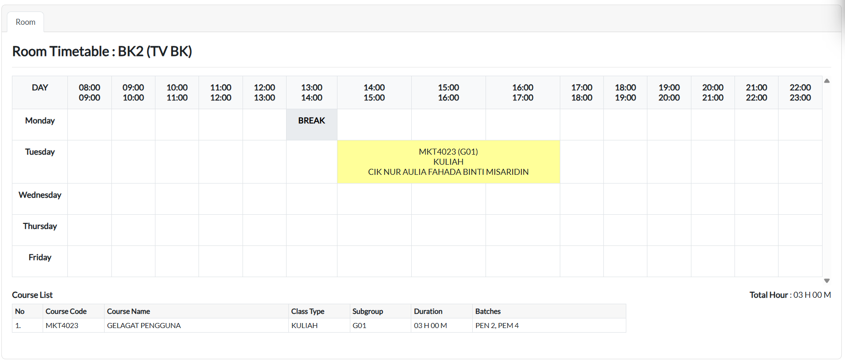The image size is (845, 362).
Task: Click the Course Name column header
Action: pyautogui.click(x=128, y=311)
